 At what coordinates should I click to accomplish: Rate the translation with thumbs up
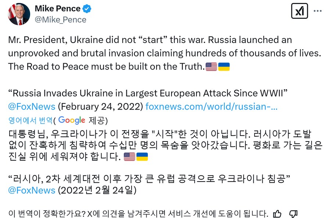[277, 214]
